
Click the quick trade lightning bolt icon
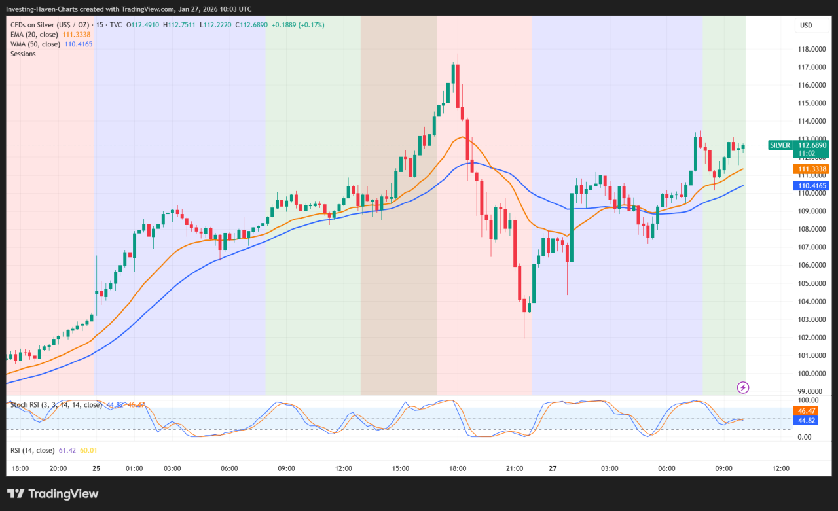pos(742,388)
